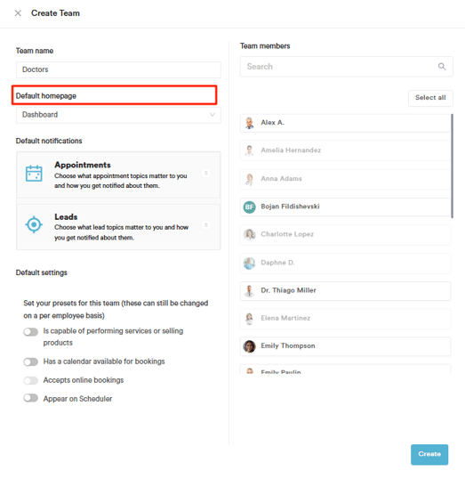This screenshot has width=465, height=479.
Task: Select team member Charlotte Lopez
Action: point(345,235)
